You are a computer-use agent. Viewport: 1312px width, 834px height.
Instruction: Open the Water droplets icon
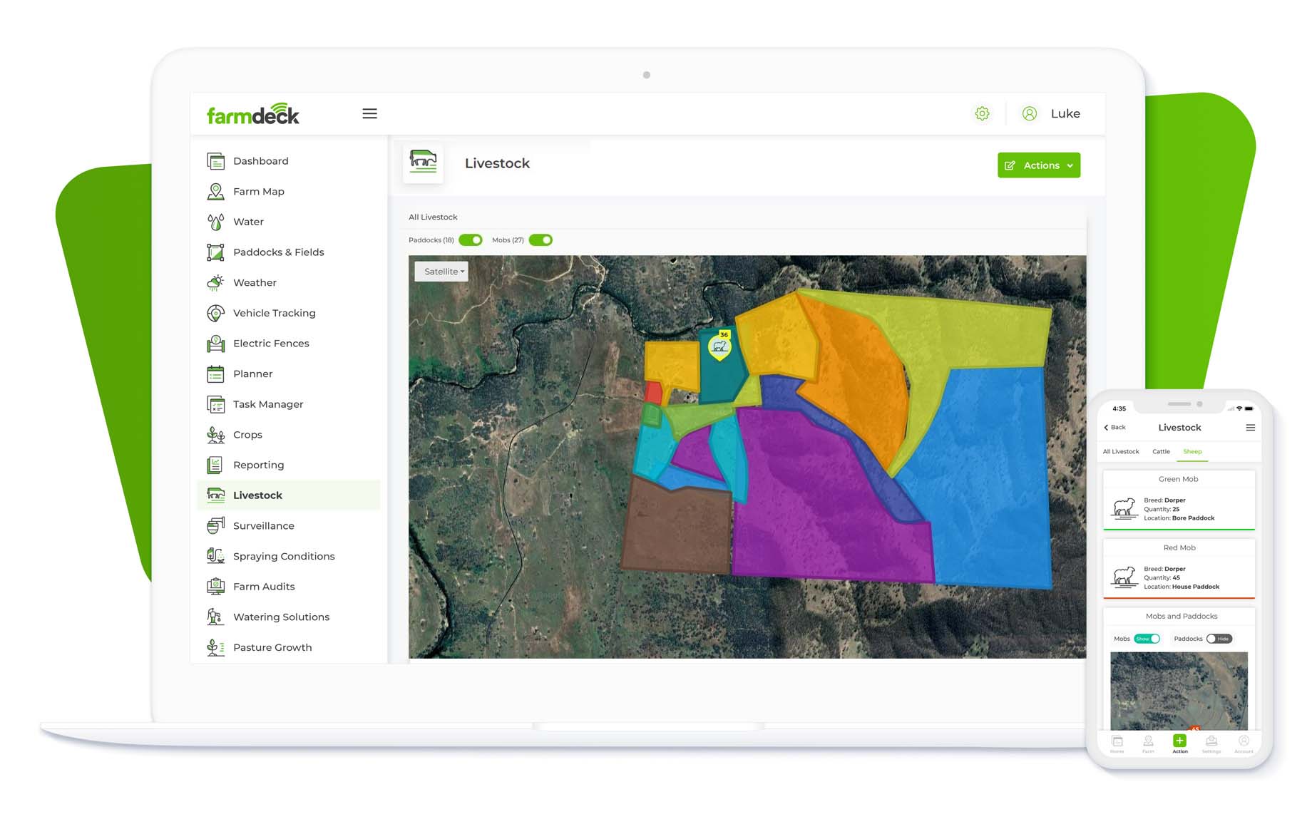[x=215, y=222]
